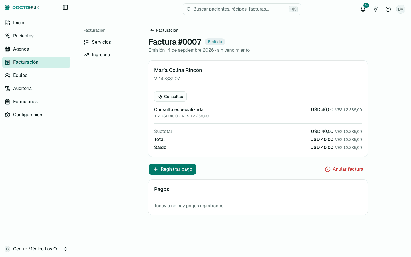
Task: Open the notifications bell
Action: coord(363,9)
